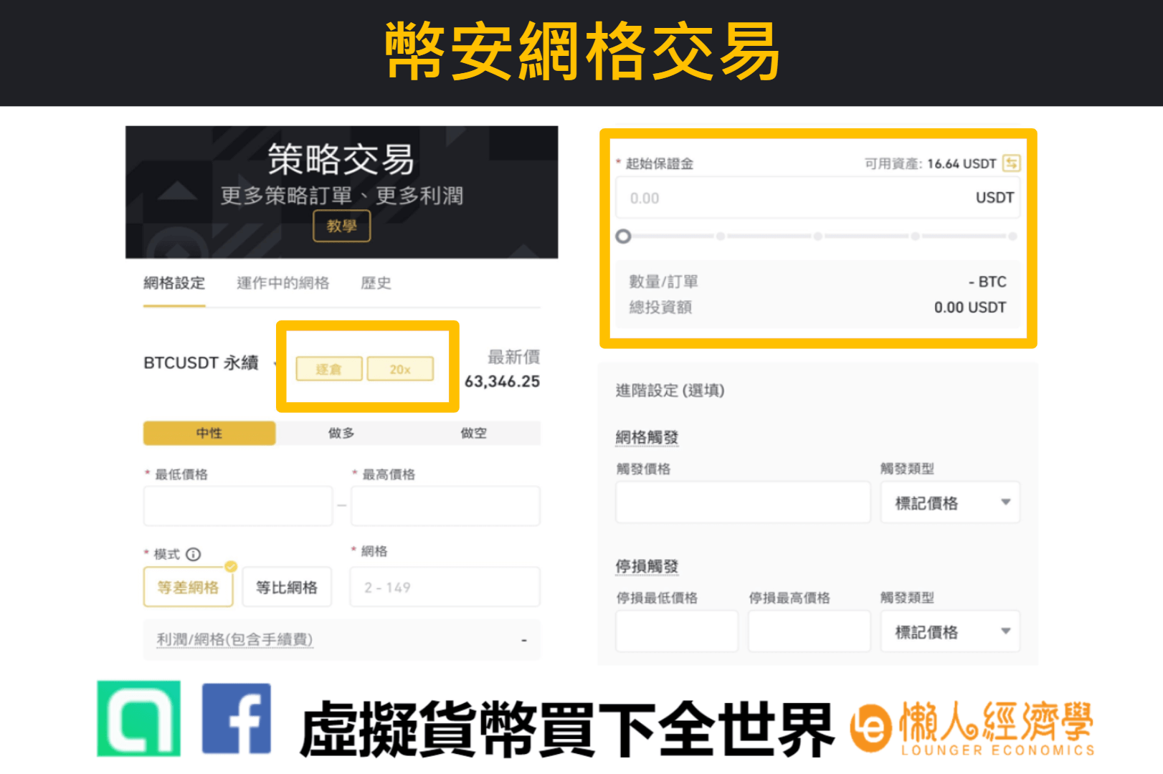Image resolution: width=1163 pixels, height=774 pixels.
Task: Open the Facebook logo icon
Action: click(237, 719)
